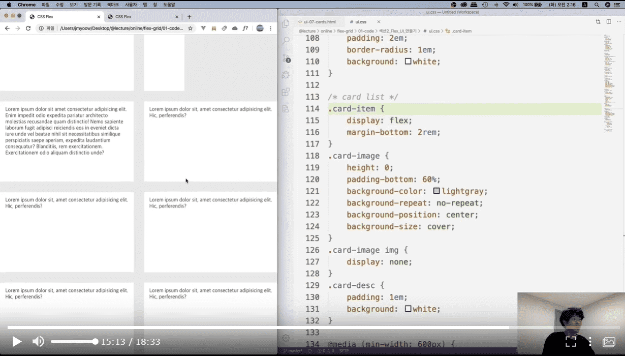Close the second CSS Flex tab
This screenshot has height=356, width=625.
tap(177, 17)
